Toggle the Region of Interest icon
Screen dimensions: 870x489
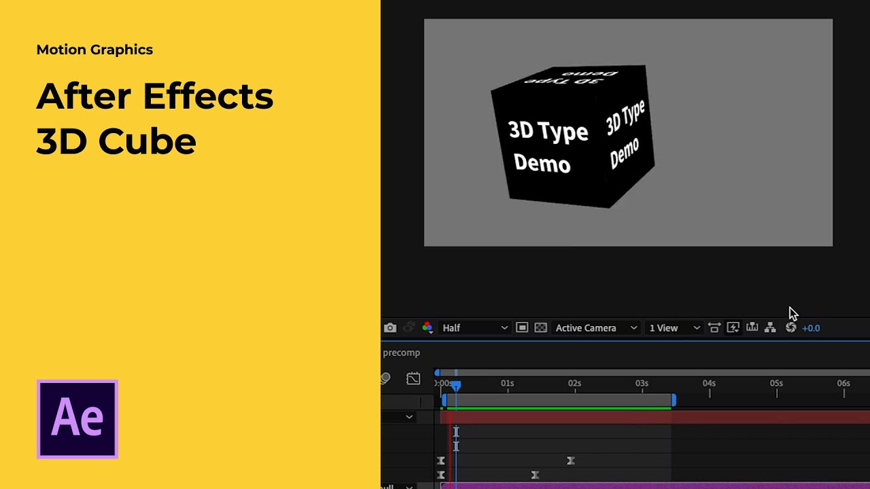(x=522, y=328)
